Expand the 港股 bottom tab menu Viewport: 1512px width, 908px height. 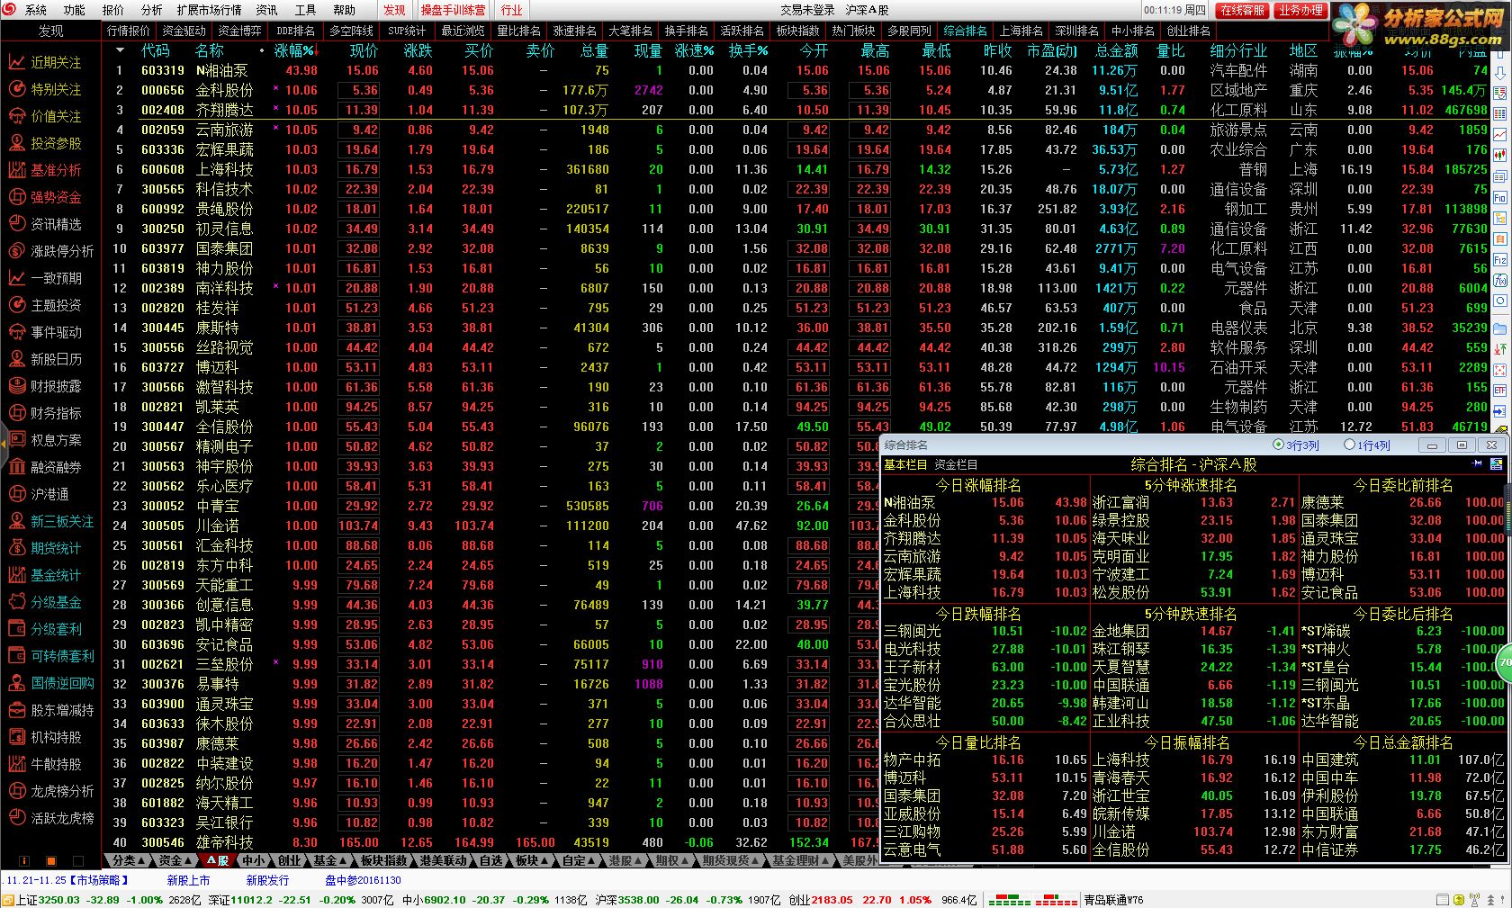(x=639, y=860)
